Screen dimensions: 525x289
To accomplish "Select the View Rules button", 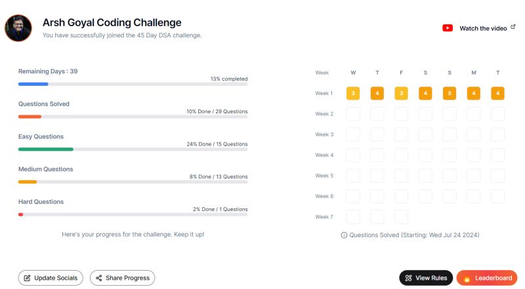I will [426, 278].
